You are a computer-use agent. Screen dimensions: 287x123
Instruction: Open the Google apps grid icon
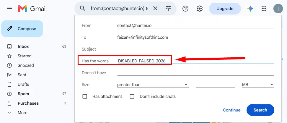click(264, 9)
